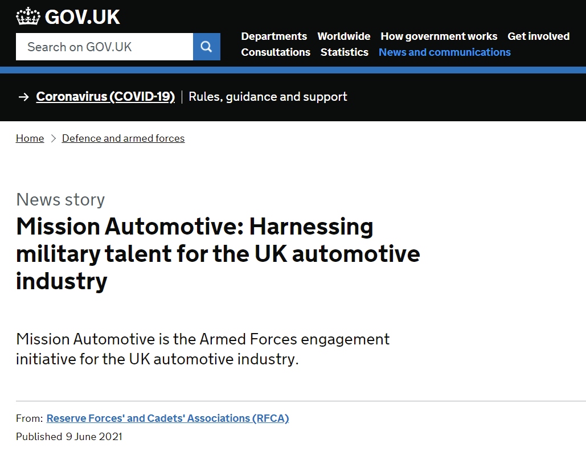Open the Get involved section
This screenshot has width=586, height=460.
(538, 36)
